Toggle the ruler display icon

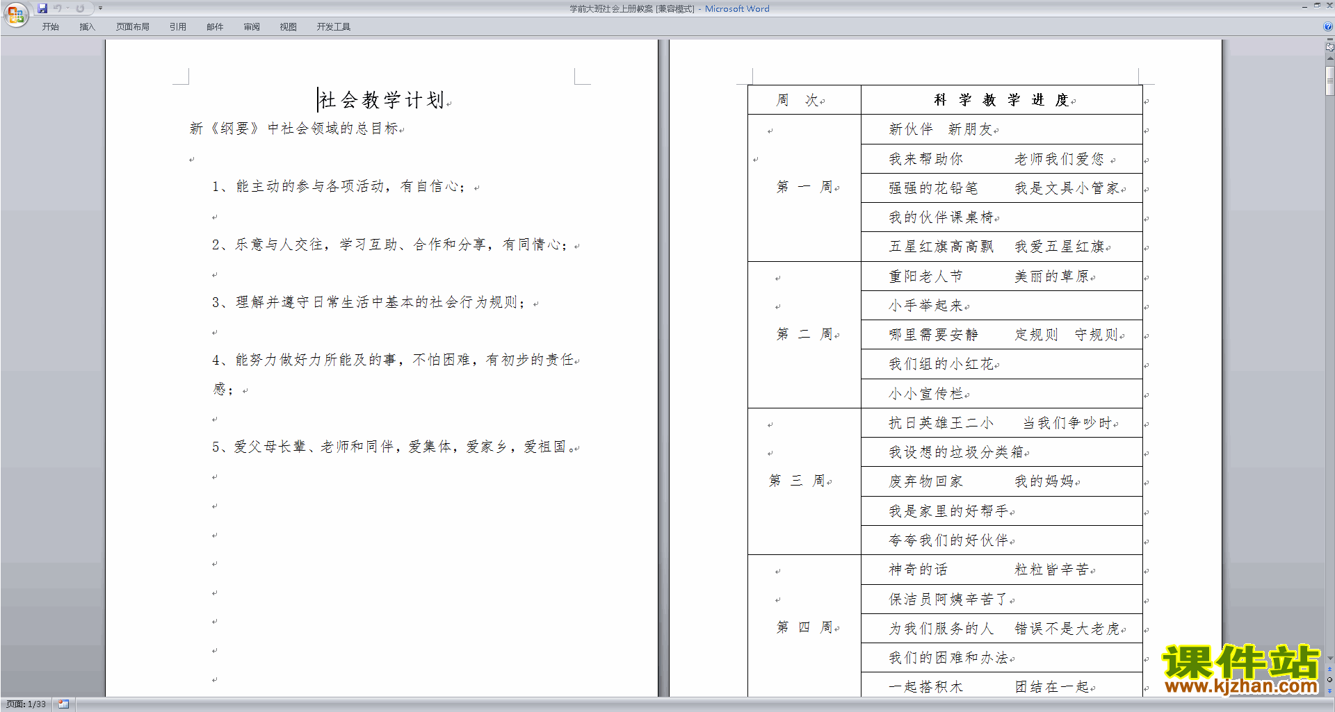(1329, 46)
